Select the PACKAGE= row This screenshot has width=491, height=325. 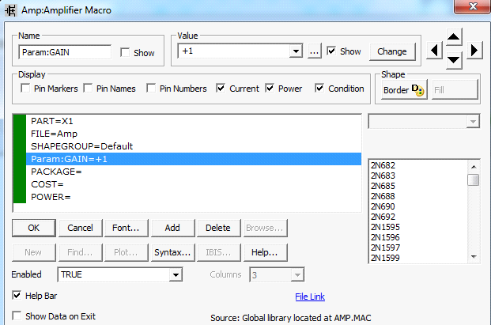[x=194, y=172]
